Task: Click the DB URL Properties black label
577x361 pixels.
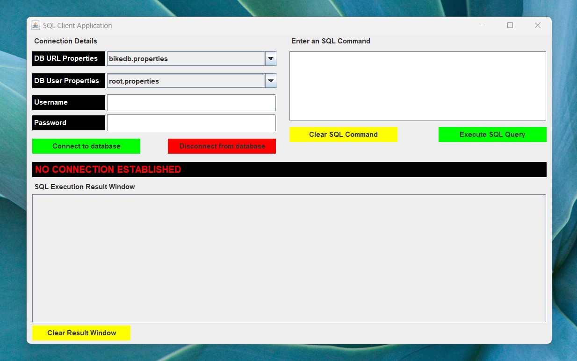Action: (68, 58)
